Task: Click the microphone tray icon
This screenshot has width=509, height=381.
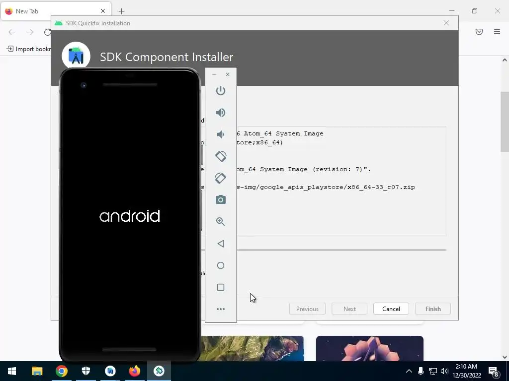Action: tap(421, 371)
